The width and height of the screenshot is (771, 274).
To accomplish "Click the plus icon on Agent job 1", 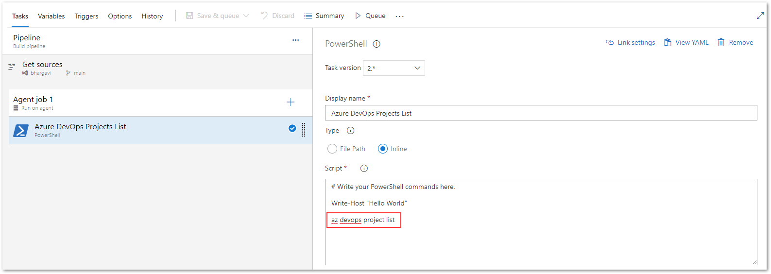I will click(x=291, y=102).
